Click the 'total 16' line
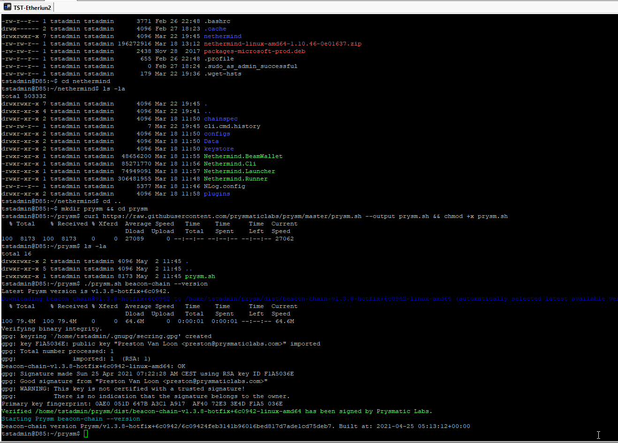 16,254
